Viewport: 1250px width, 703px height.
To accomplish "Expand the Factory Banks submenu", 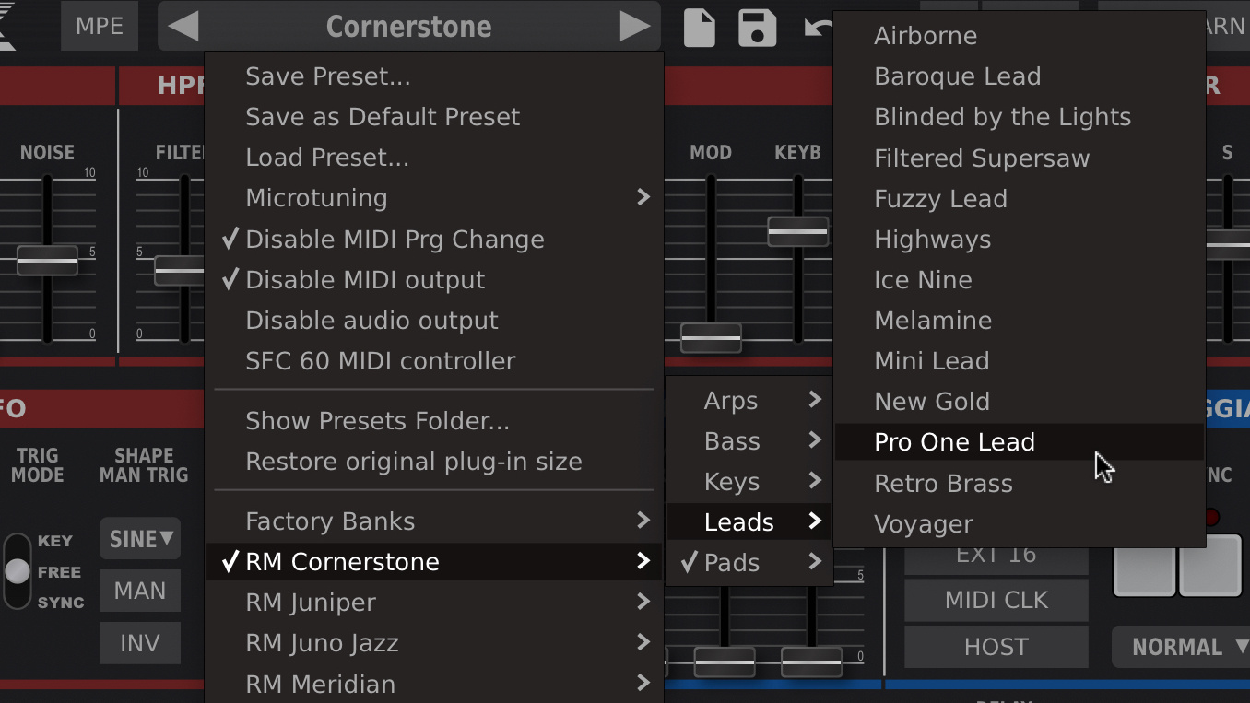I will click(434, 521).
